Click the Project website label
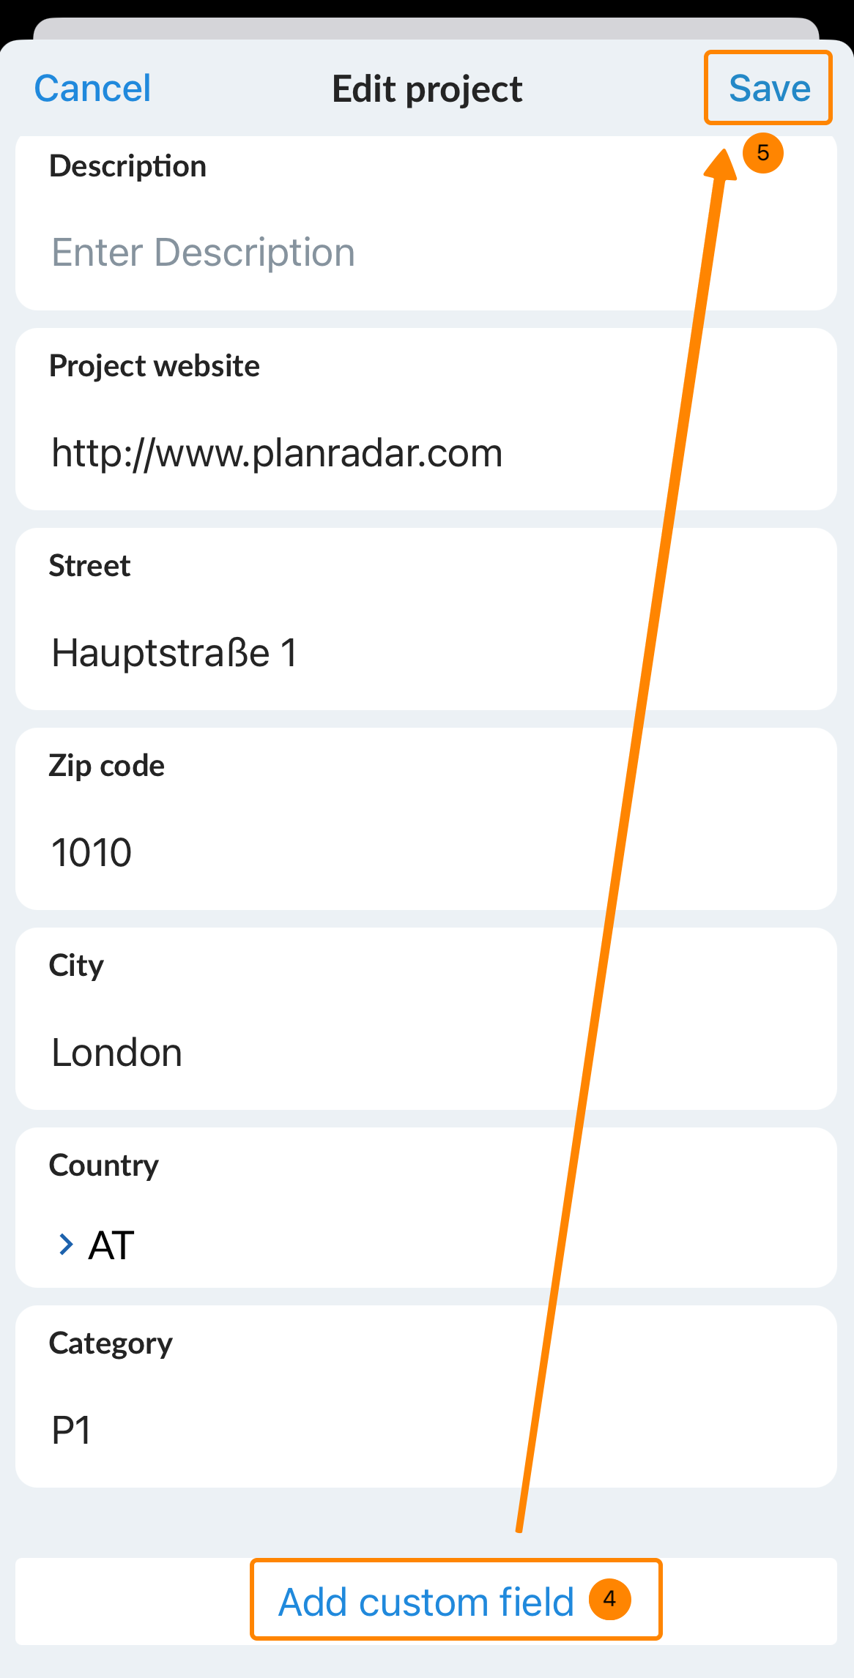Screen dimensions: 854x1678 (x=154, y=366)
